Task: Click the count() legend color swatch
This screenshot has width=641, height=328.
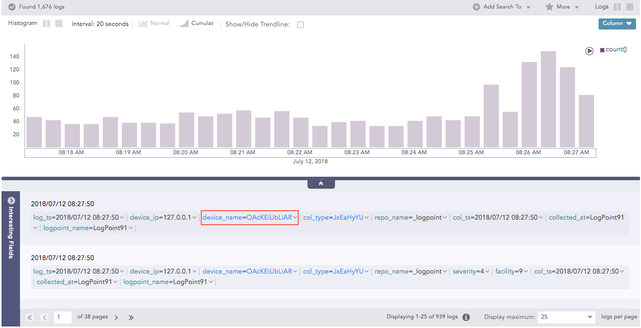Action: pos(602,50)
